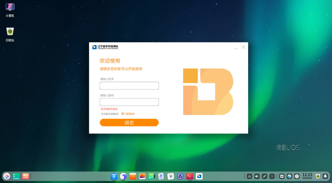The image size is (332, 183).
Task: Launch the browser from the dock
Action: pyautogui.click(x=123, y=176)
